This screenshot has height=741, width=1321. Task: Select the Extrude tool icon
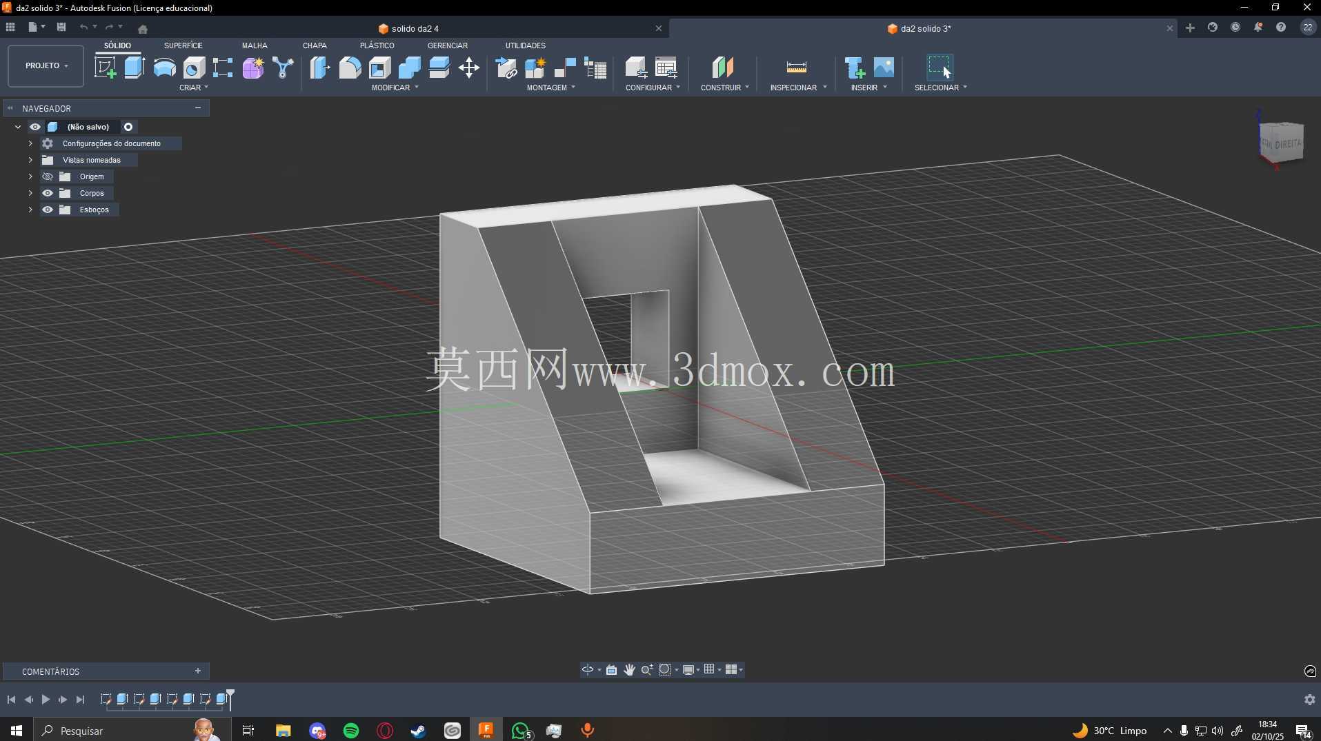click(135, 68)
